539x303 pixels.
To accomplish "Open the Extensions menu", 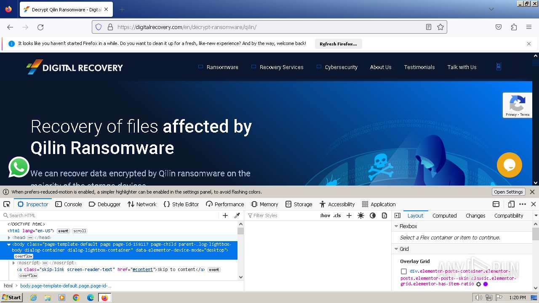I will [514, 27].
